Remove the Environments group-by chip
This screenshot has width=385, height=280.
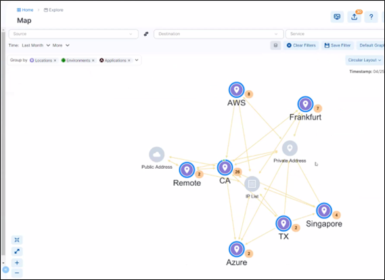(x=93, y=60)
